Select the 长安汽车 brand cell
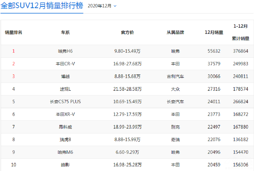Screen dimensions: 254x171 (x=176, y=102)
